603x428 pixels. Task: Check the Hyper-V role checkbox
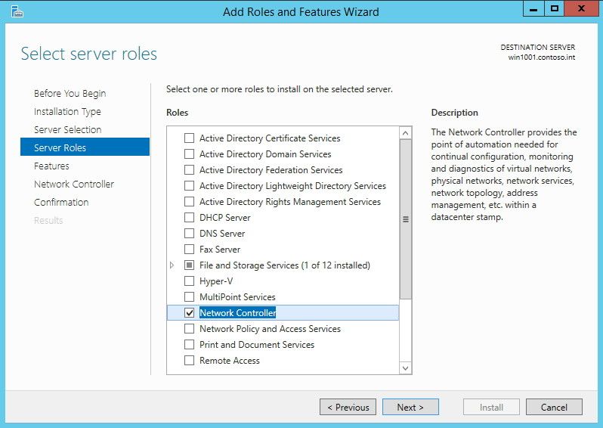click(189, 281)
